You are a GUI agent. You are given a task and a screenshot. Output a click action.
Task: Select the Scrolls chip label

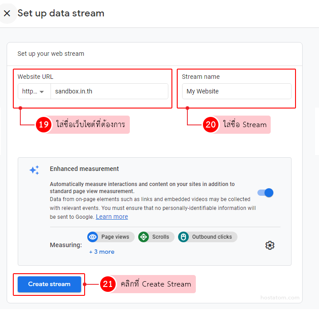point(160,237)
